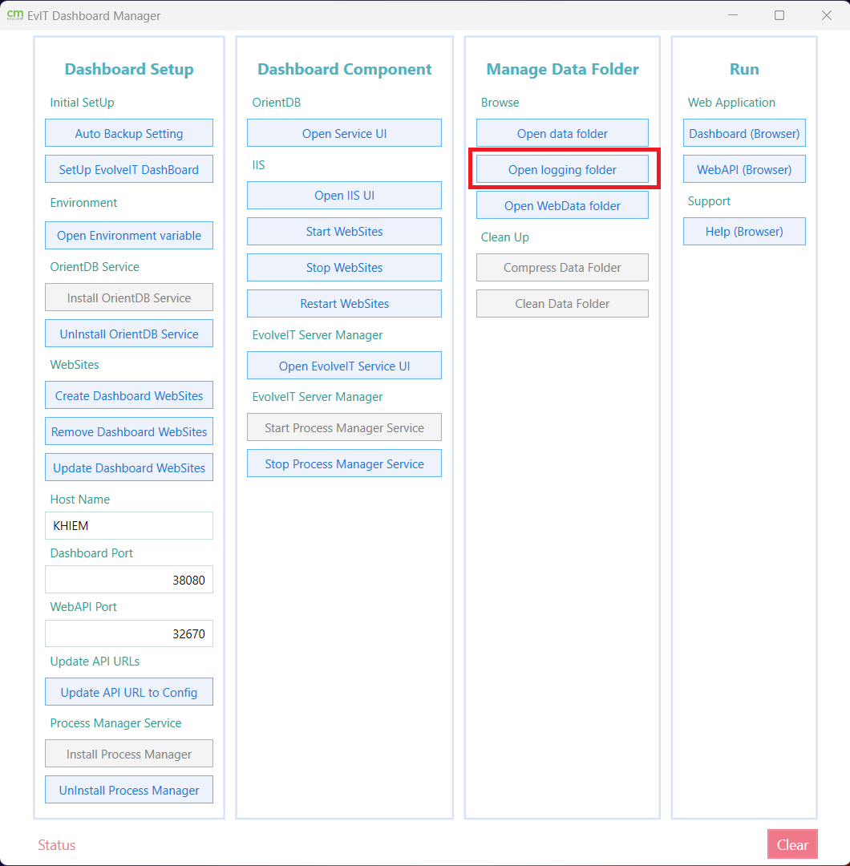Click Install OrientDB Service button
This screenshot has width=850, height=866.
tap(128, 297)
